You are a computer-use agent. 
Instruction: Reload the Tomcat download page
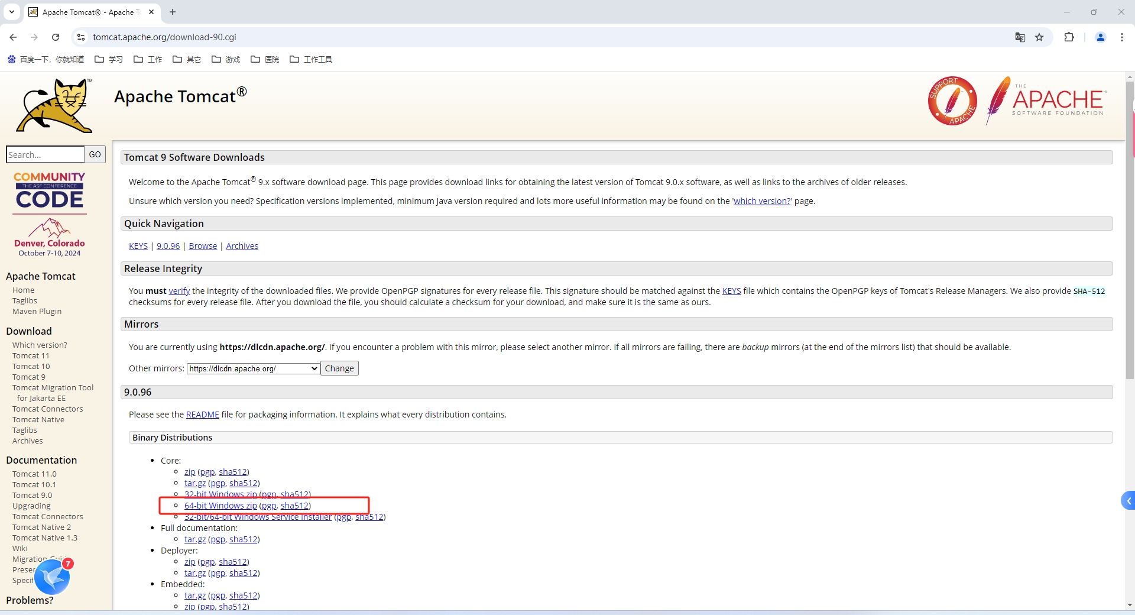[x=56, y=37]
